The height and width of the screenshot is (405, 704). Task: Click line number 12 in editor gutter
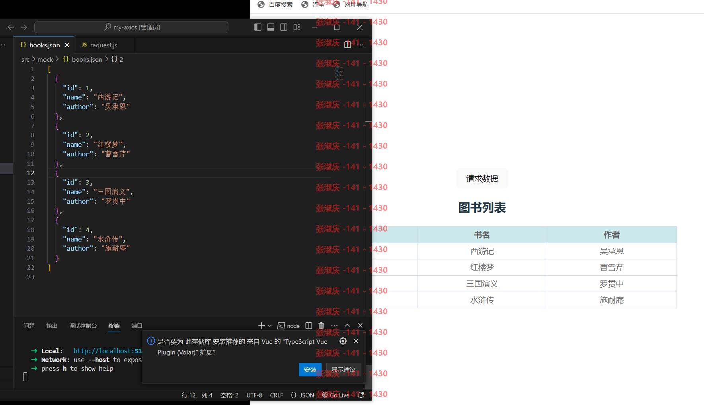tap(31, 173)
